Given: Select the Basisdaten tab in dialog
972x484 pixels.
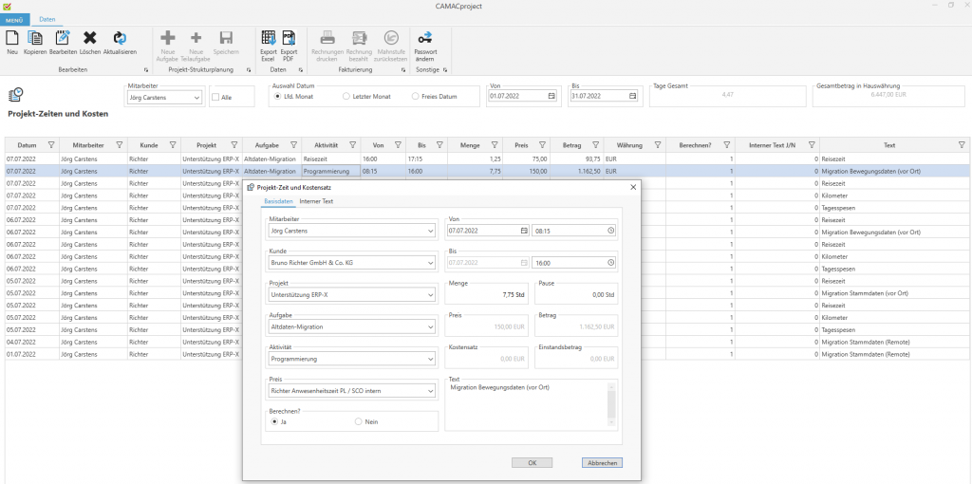Looking at the screenshot, I should [278, 201].
